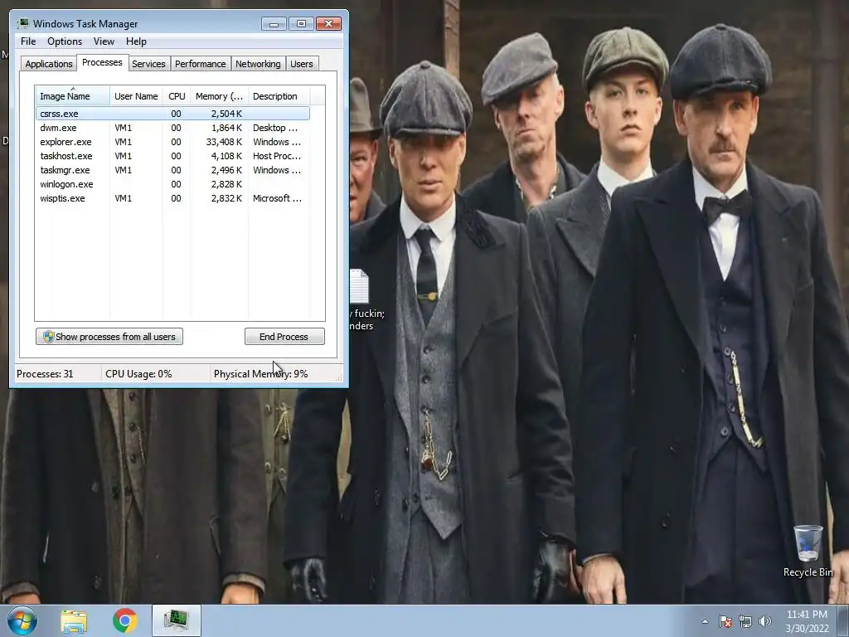Select the explorer.exe process row

tap(172, 142)
